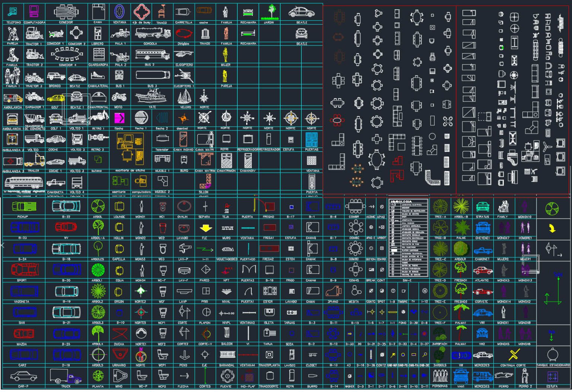Pick the red Dirigible block
The width and height of the screenshot is (572, 392).
(x=184, y=34)
